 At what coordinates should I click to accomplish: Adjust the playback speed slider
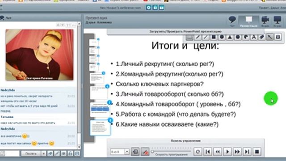pos(171,151)
